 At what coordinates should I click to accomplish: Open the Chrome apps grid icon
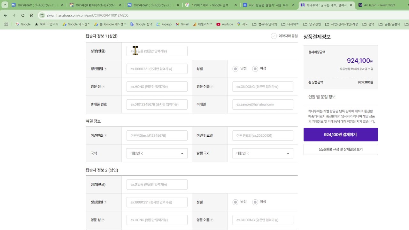(6, 24)
